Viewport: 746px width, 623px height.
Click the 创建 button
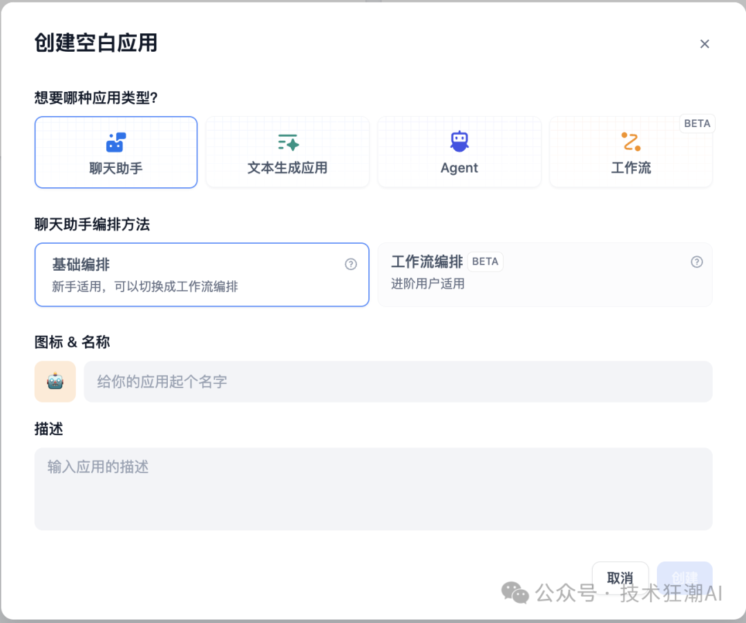(684, 577)
